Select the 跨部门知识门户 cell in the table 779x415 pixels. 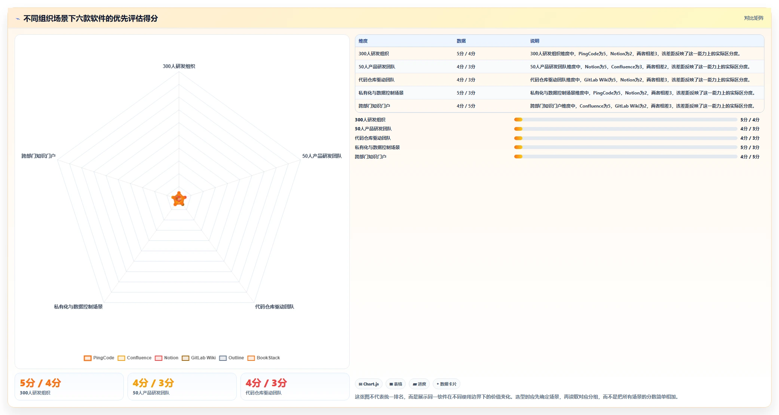coord(374,106)
